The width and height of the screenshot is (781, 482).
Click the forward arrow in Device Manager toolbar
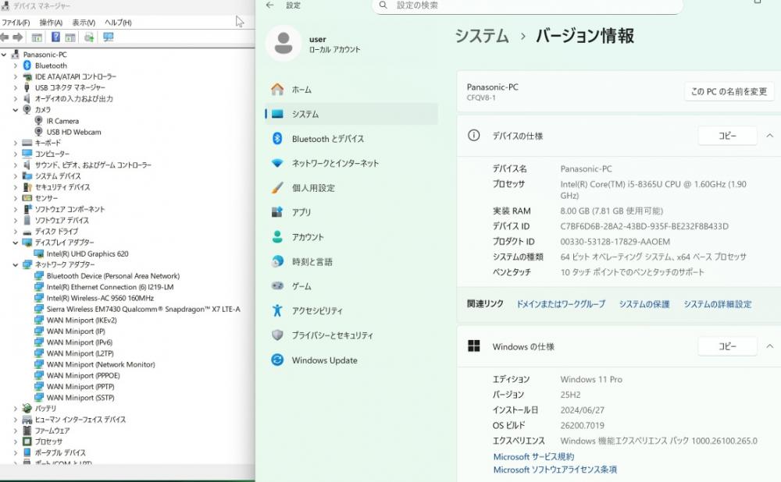pyautogui.click(x=18, y=37)
